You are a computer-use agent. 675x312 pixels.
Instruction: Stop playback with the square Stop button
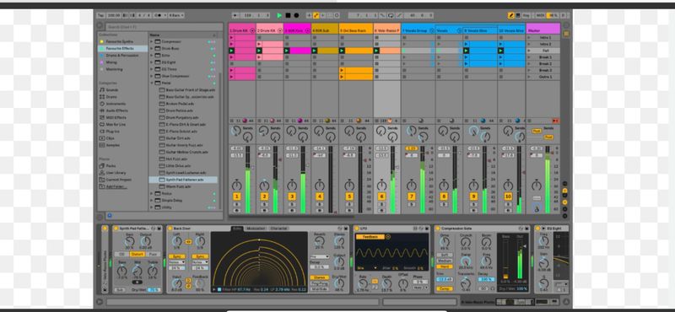(288, 15)
